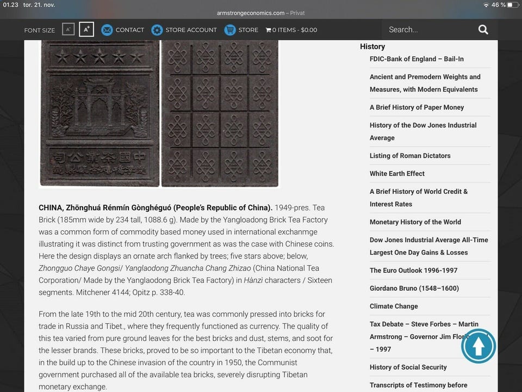The image size is (522, 392).
Task: Click the increase font size icon
Action: click(86, 29)
